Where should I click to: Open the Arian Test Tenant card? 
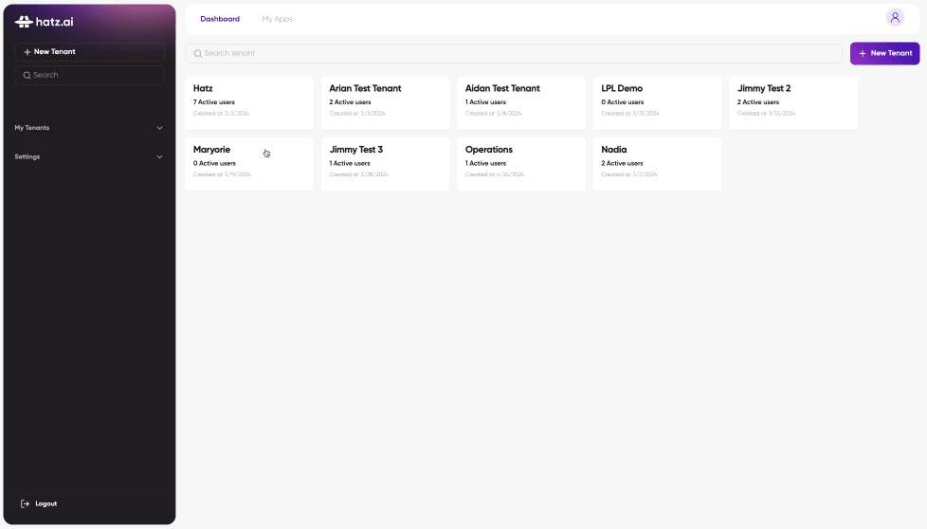point(386,102)
